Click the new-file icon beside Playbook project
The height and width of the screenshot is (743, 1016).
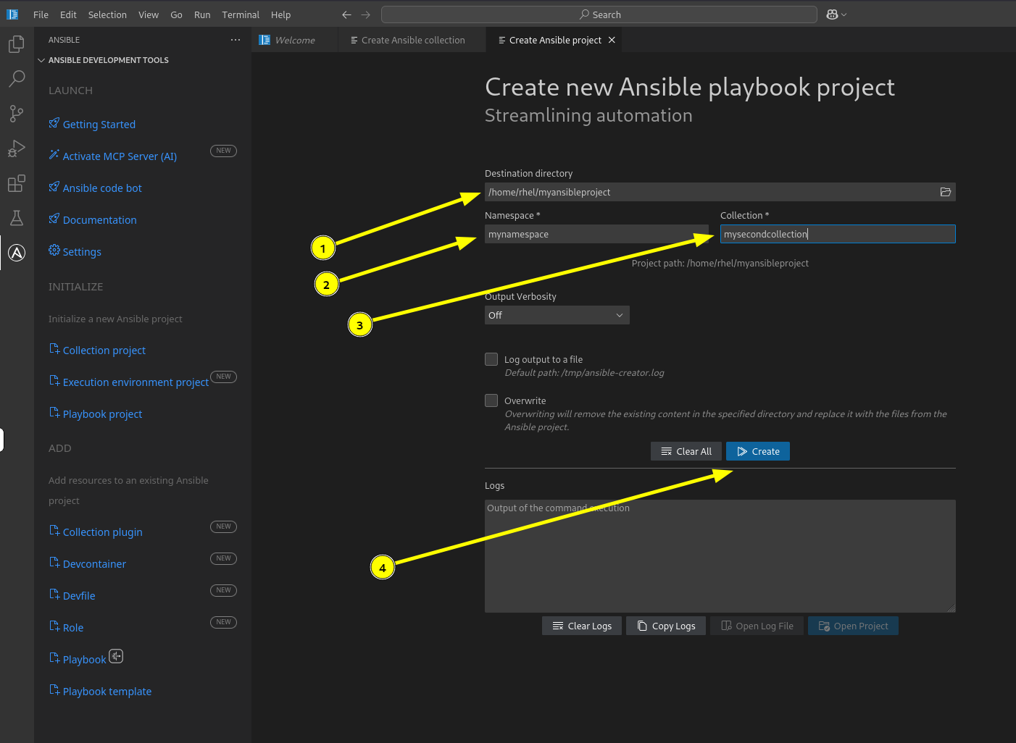[x=54, y=413]
